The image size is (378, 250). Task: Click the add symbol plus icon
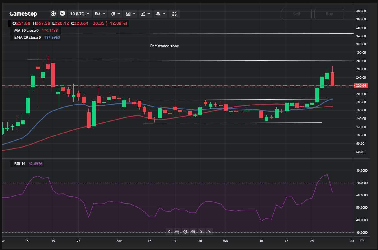pyautogui.click(x=53, y=14)
